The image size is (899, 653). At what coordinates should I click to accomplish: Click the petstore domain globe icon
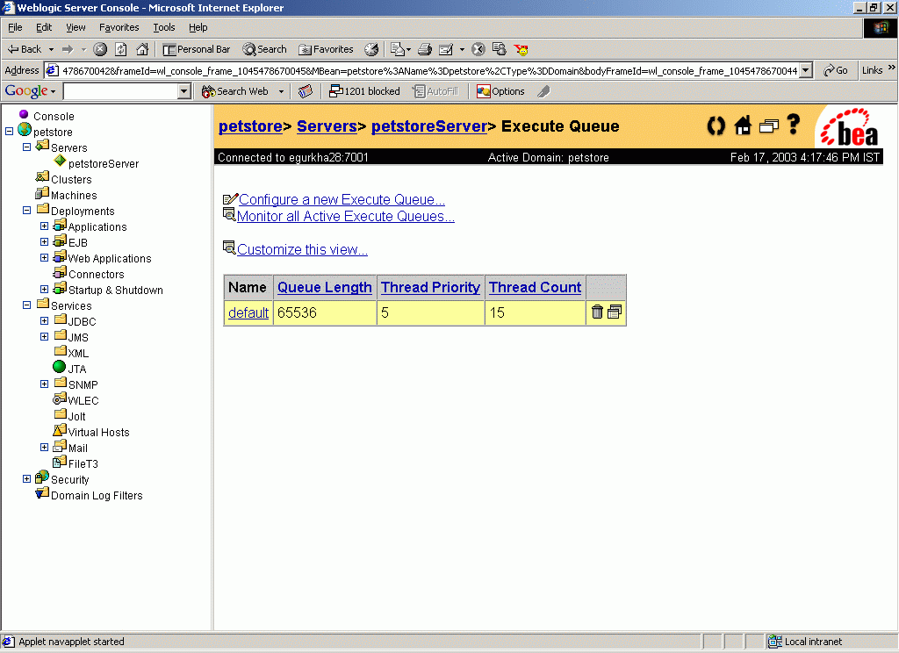pos(25,130)
